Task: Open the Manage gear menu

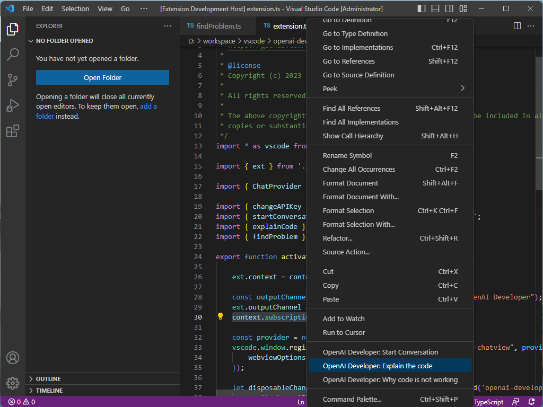Action: (x=13, y=383)
